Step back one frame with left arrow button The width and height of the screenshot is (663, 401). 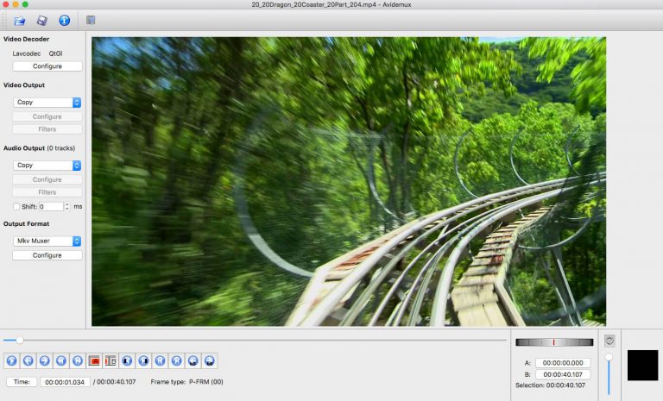[x=28, y=360]
